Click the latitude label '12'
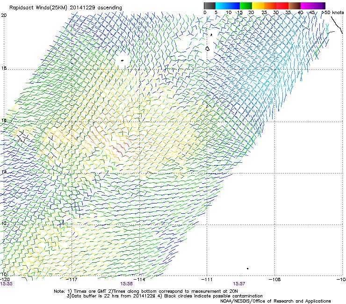Screen dimensions: 346x304 click(x=4, y=223)
